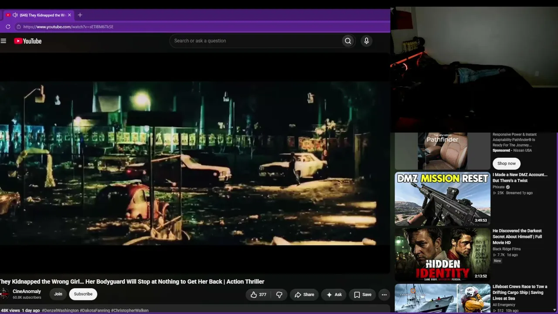The height and width of the screenshot is (314, 558).
Task: Join the CineAnomaly channel membership
Action: coord(58,294)
